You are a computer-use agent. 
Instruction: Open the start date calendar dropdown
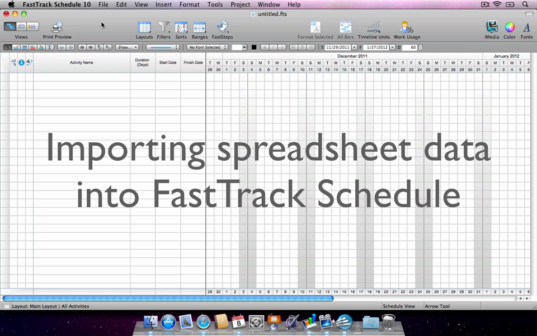354,47
